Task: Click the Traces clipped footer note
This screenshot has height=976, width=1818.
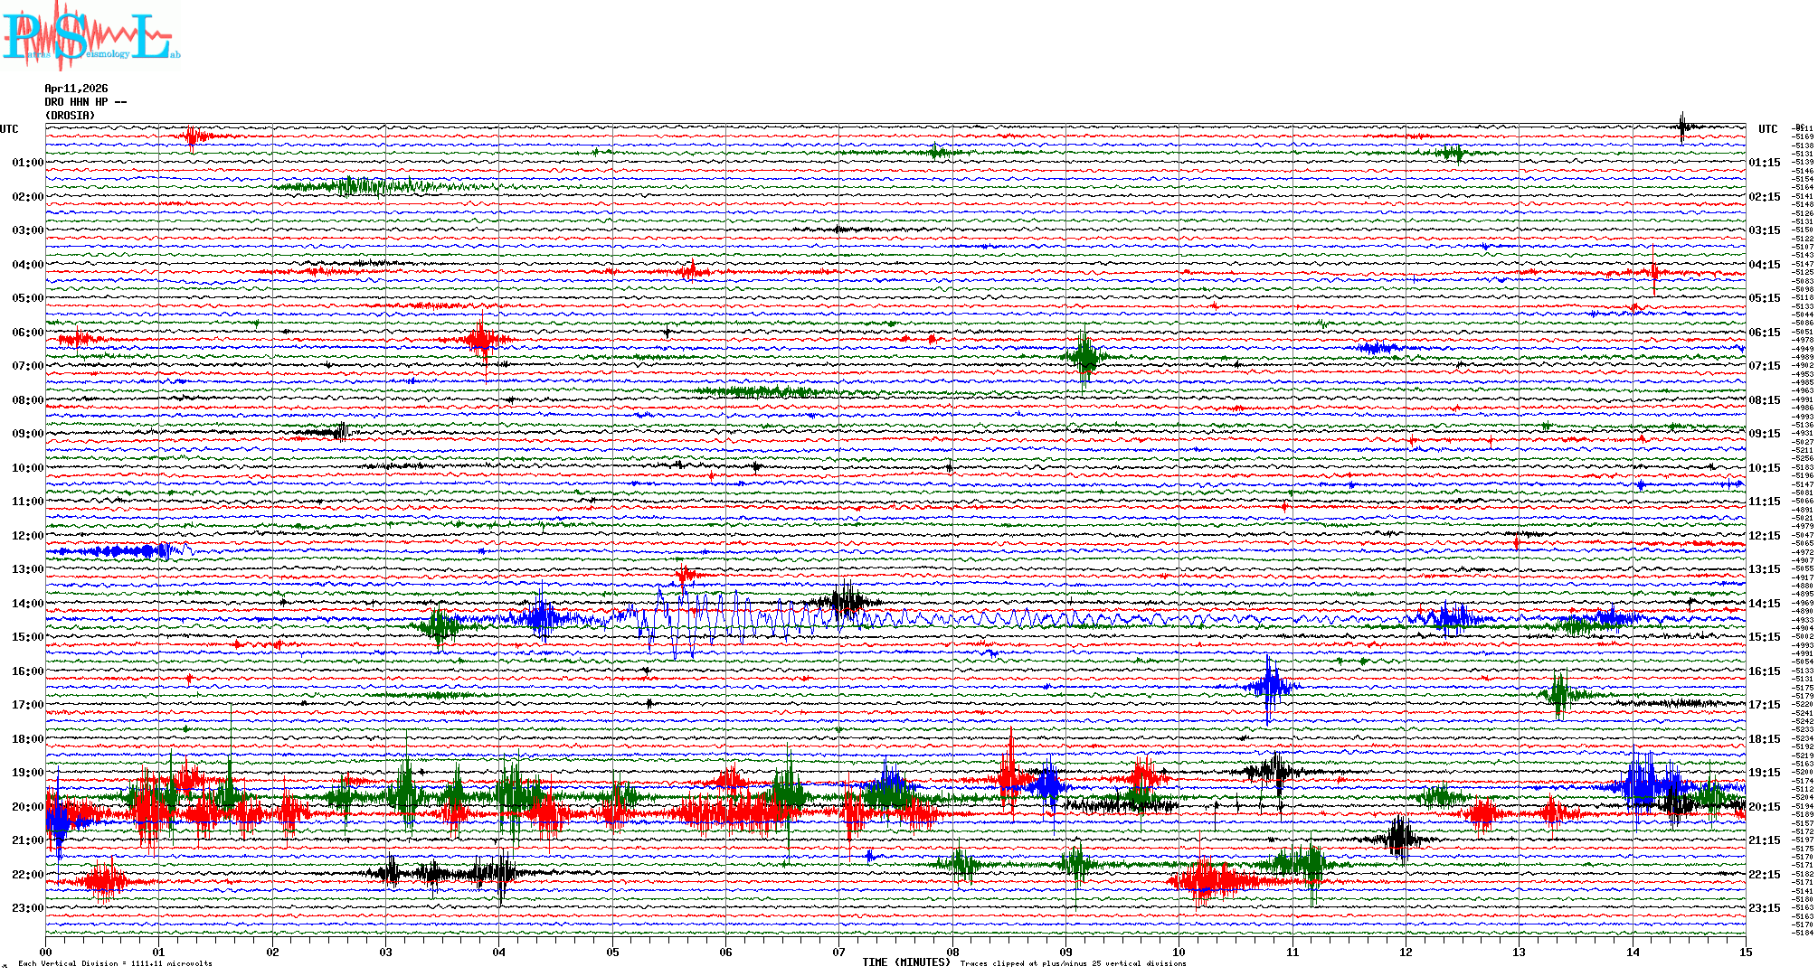Action: click(x=1073, y=963)
